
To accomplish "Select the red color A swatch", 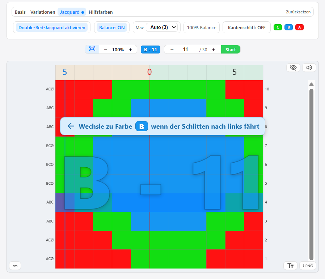I will click(x=299, y=27).
